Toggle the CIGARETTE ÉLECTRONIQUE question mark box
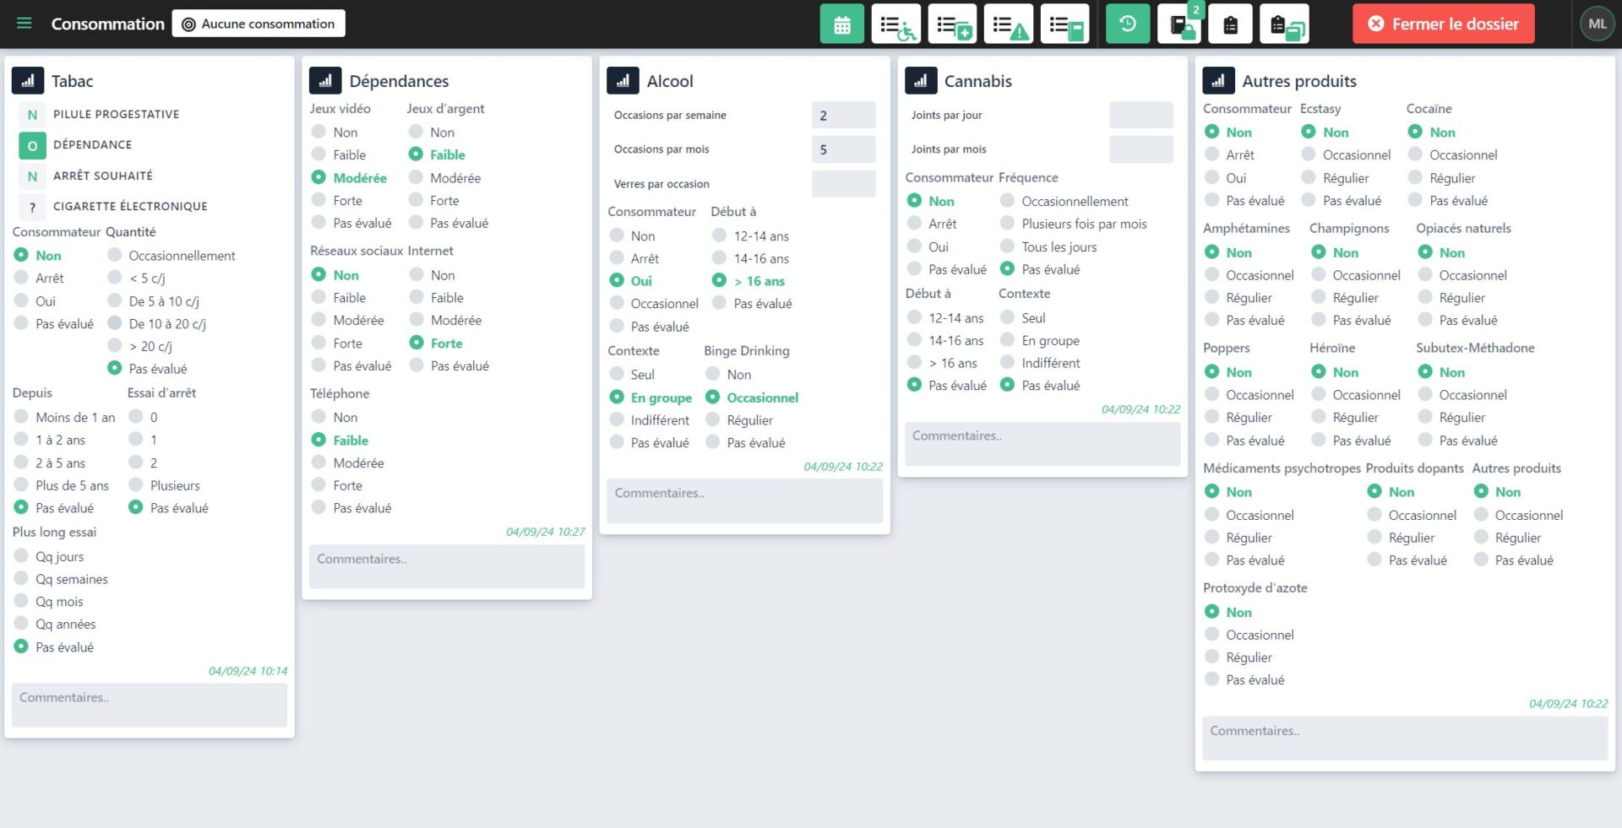This screenshot has width=1622, height=828. point(32,207)
